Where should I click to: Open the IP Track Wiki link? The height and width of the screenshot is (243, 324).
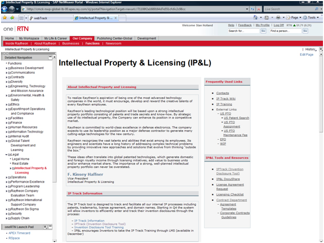pos(225,99)
